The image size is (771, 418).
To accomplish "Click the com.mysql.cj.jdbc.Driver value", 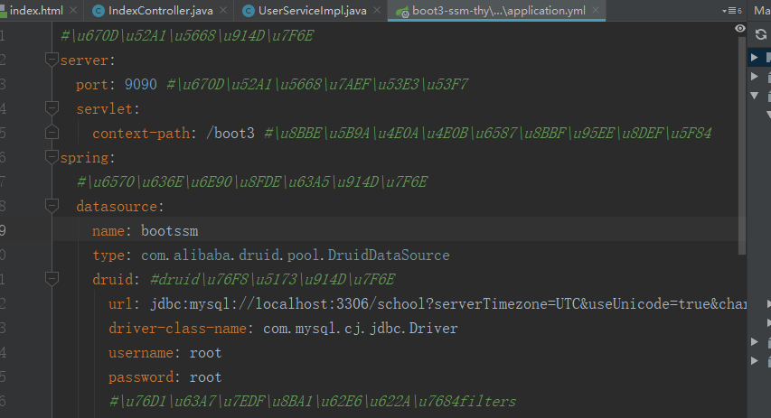I will coord(361,329).
